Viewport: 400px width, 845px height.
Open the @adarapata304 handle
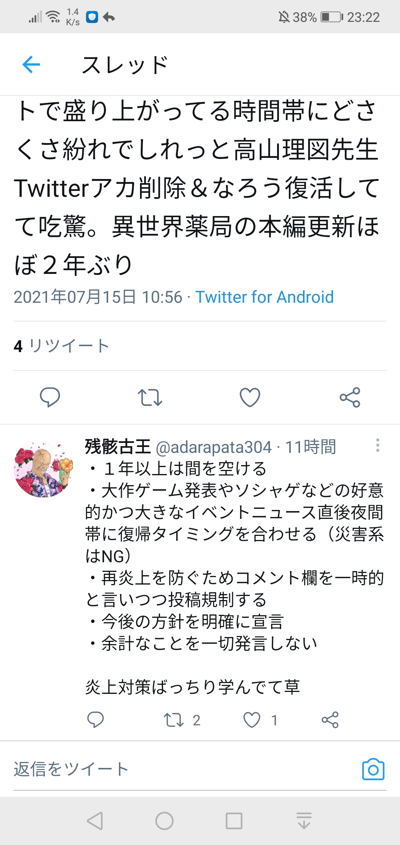click(214, 447)
